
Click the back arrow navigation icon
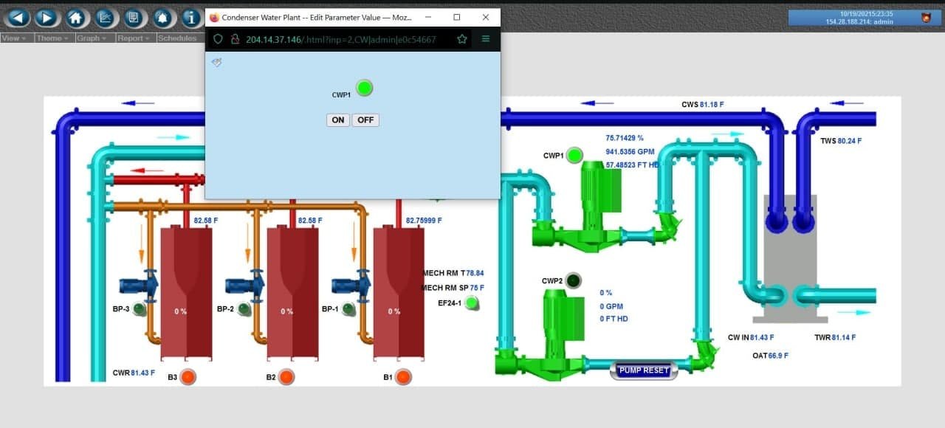tap(17, 18)
